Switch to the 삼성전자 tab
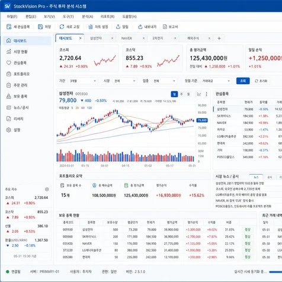The height and width of the screenshot is (282, 282). coord(96,38)
